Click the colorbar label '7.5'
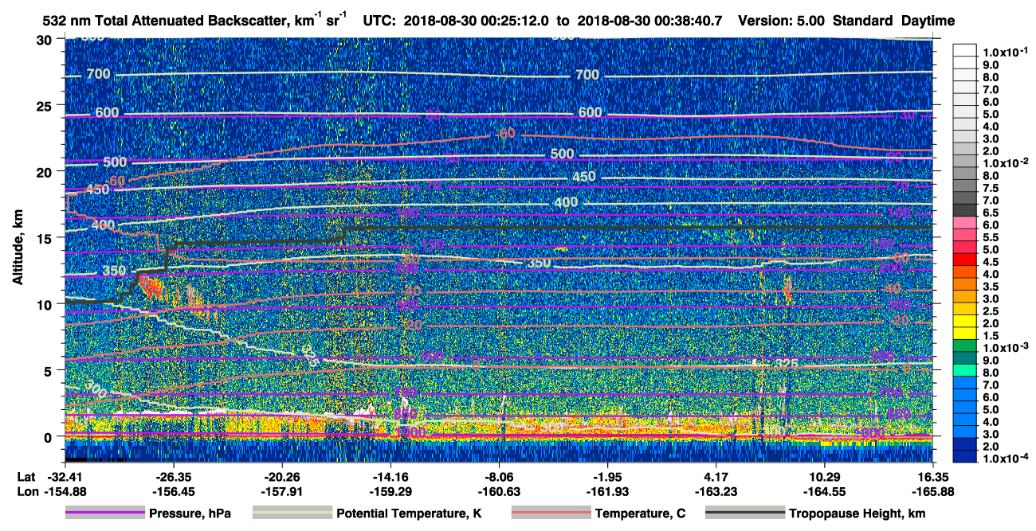Image resolution: width=1036 pixels, height=531 pixels. coord(991,187)
